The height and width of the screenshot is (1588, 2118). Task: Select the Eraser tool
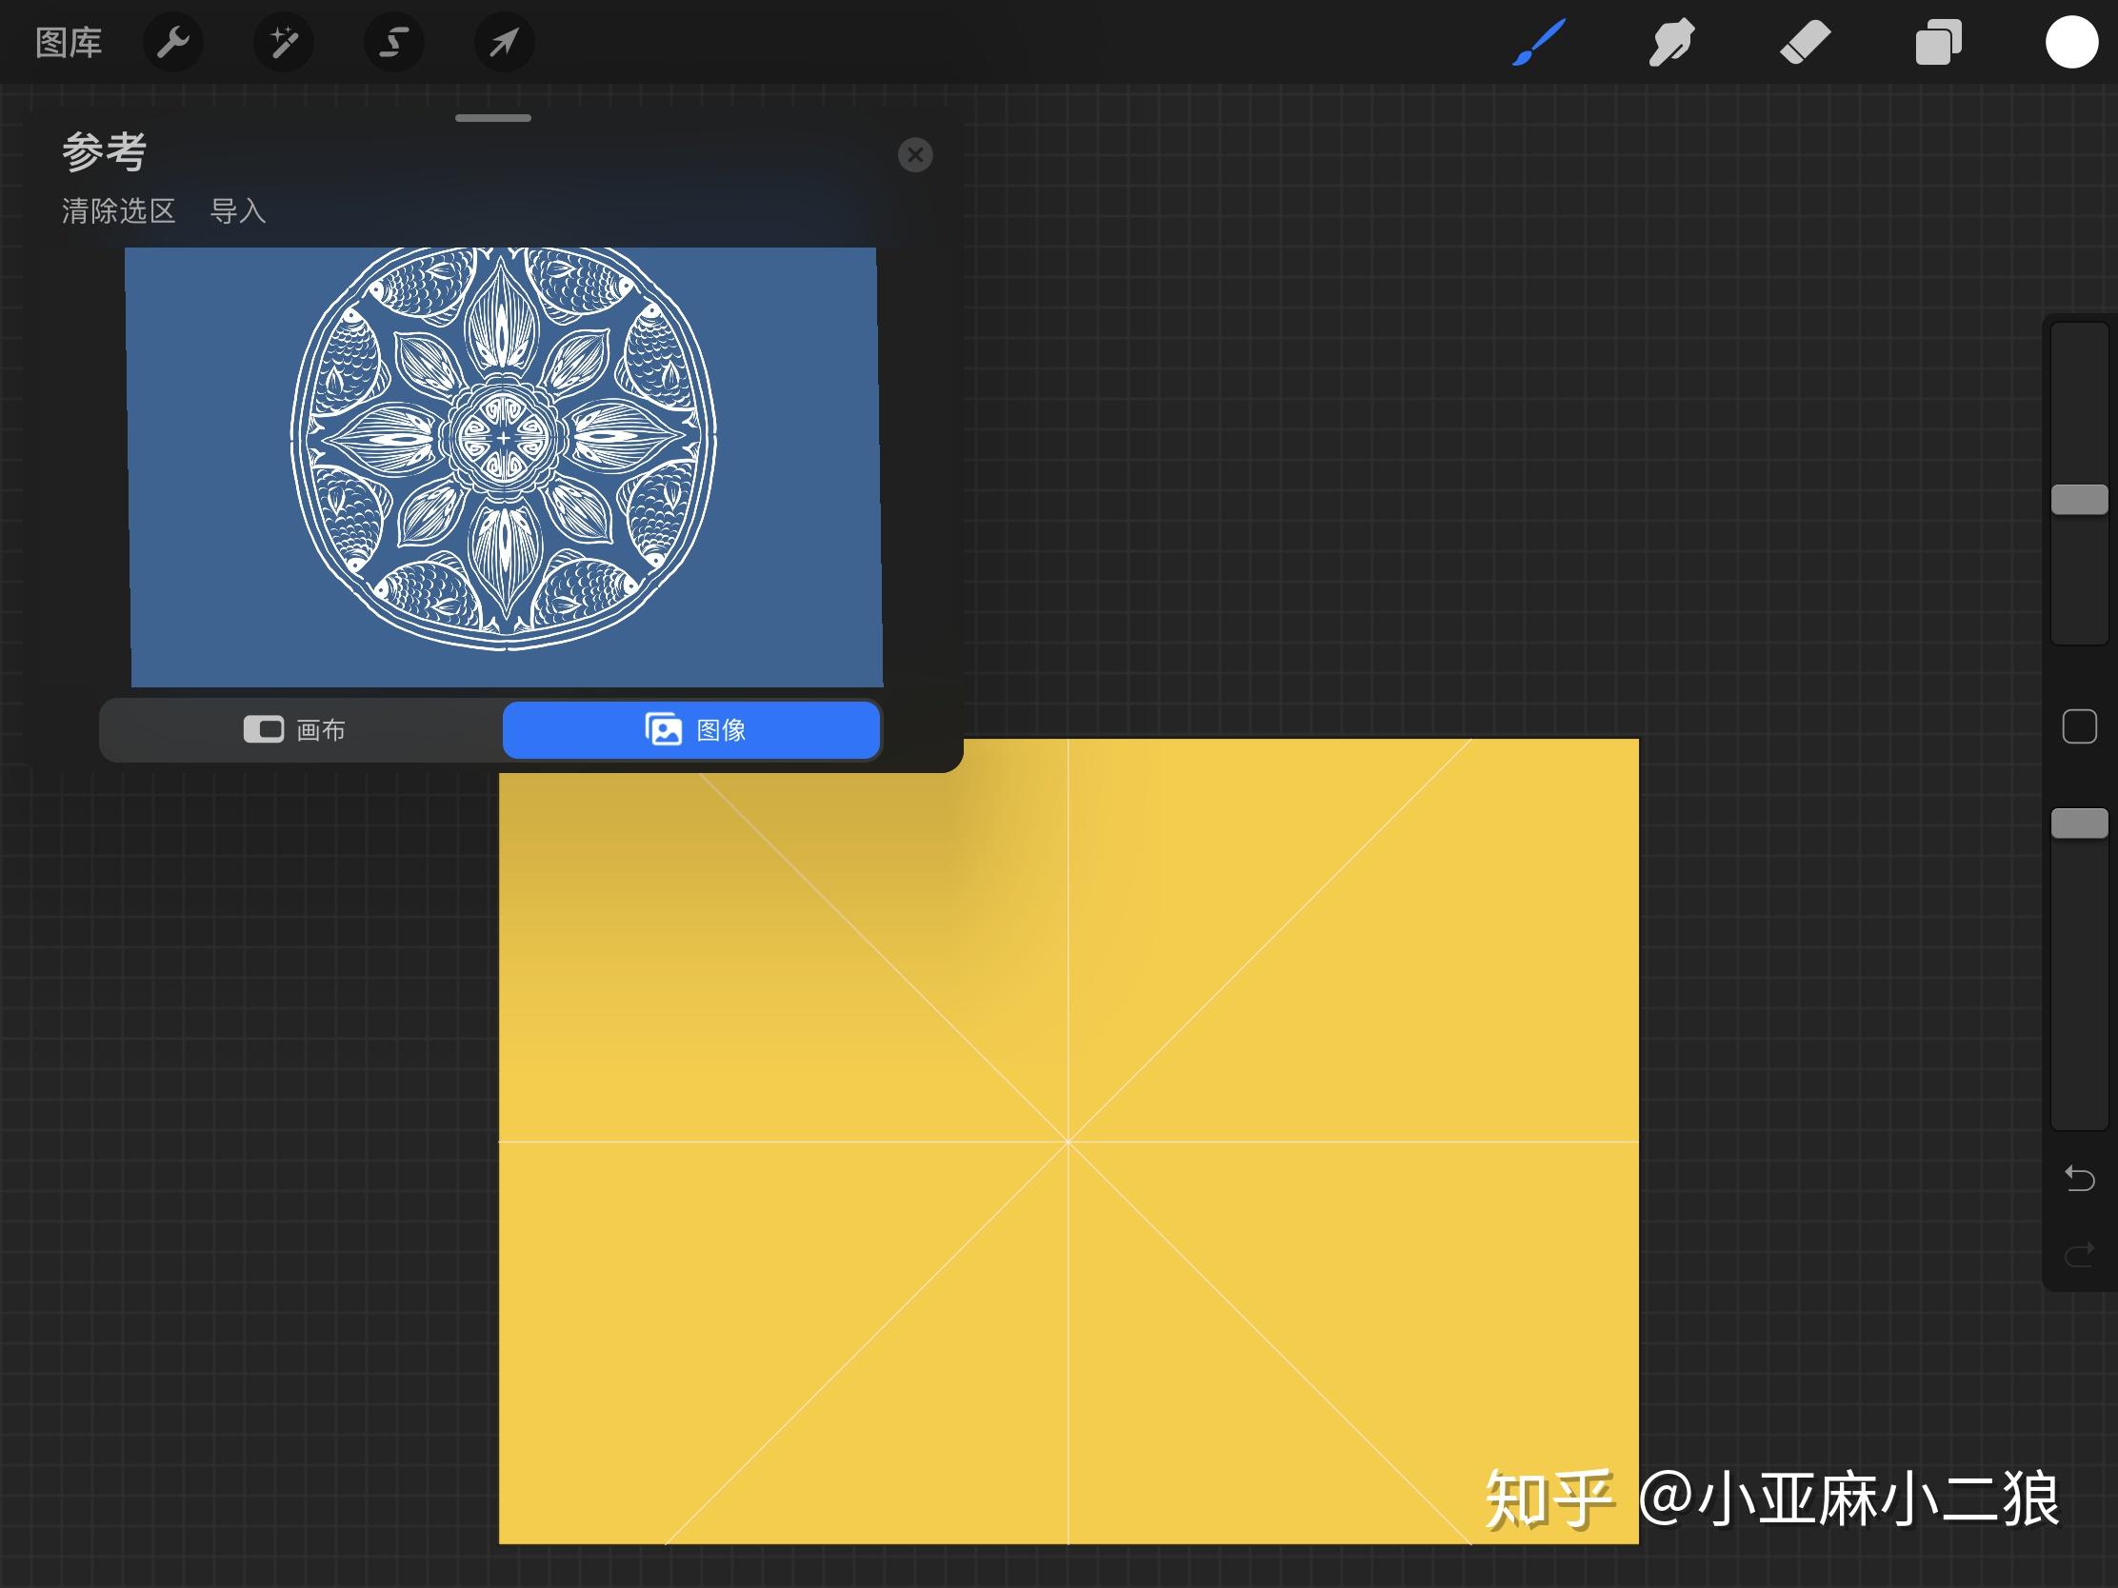click(x=1804, y=42)
